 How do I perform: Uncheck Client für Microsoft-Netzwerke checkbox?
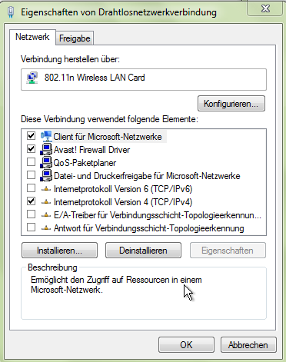coord(32,135)
